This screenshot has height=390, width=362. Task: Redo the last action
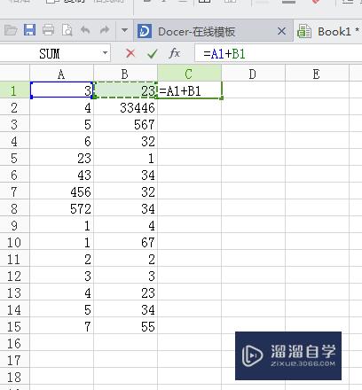pos(104,30)
